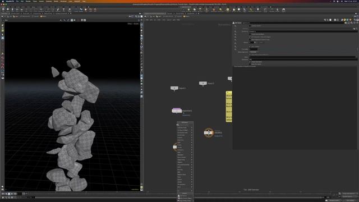Select the SOURCE null node
The height and width of the screenshot is (202, 359).
(x=209, y=132)
